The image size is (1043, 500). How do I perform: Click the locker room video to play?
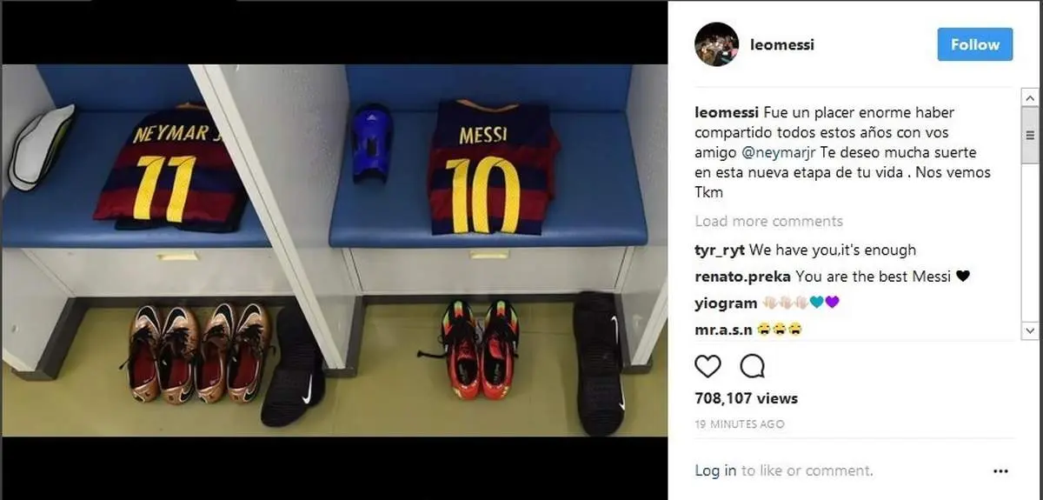click(x=334, y=250)
